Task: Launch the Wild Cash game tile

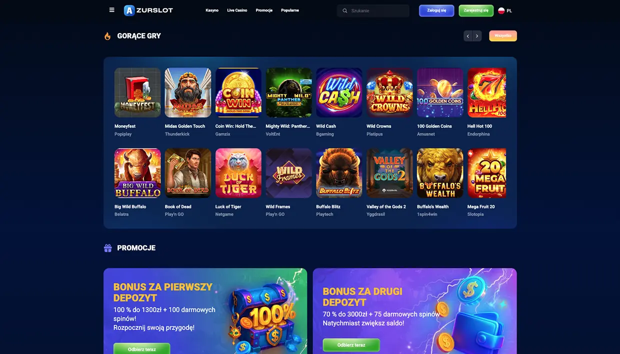Action: [x=339, y=92]
